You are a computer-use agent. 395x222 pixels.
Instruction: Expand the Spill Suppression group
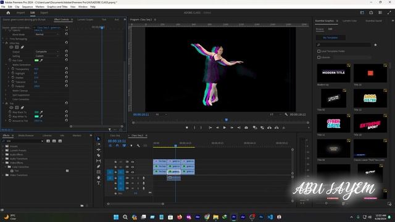click(x=6, y=95)
